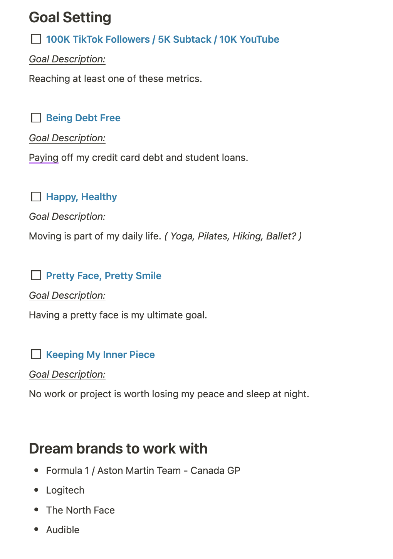Viewport: 393px width, 559px height.
Task: Open the Happy, Healthy goal link
Action: [81, 197]
